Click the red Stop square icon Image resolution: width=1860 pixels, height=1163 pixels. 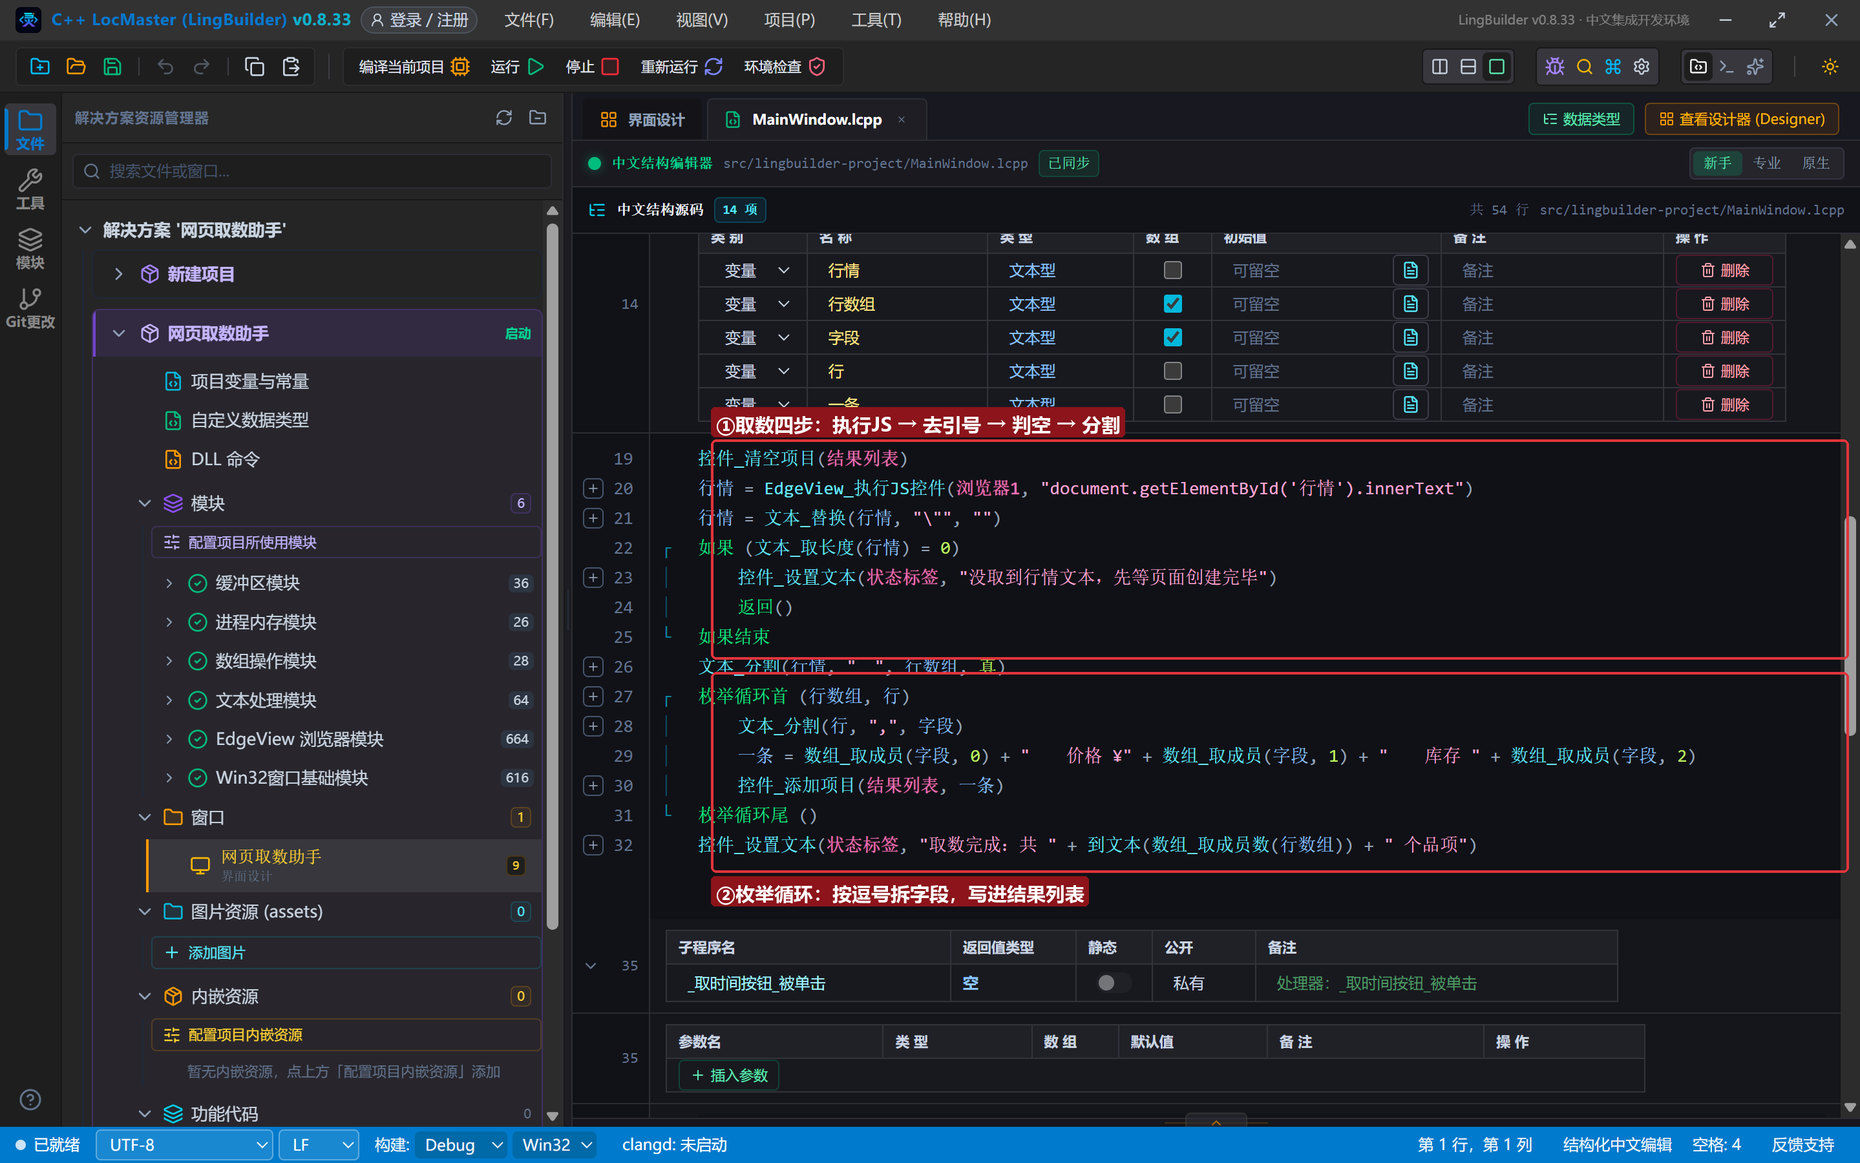click(610, 67)
